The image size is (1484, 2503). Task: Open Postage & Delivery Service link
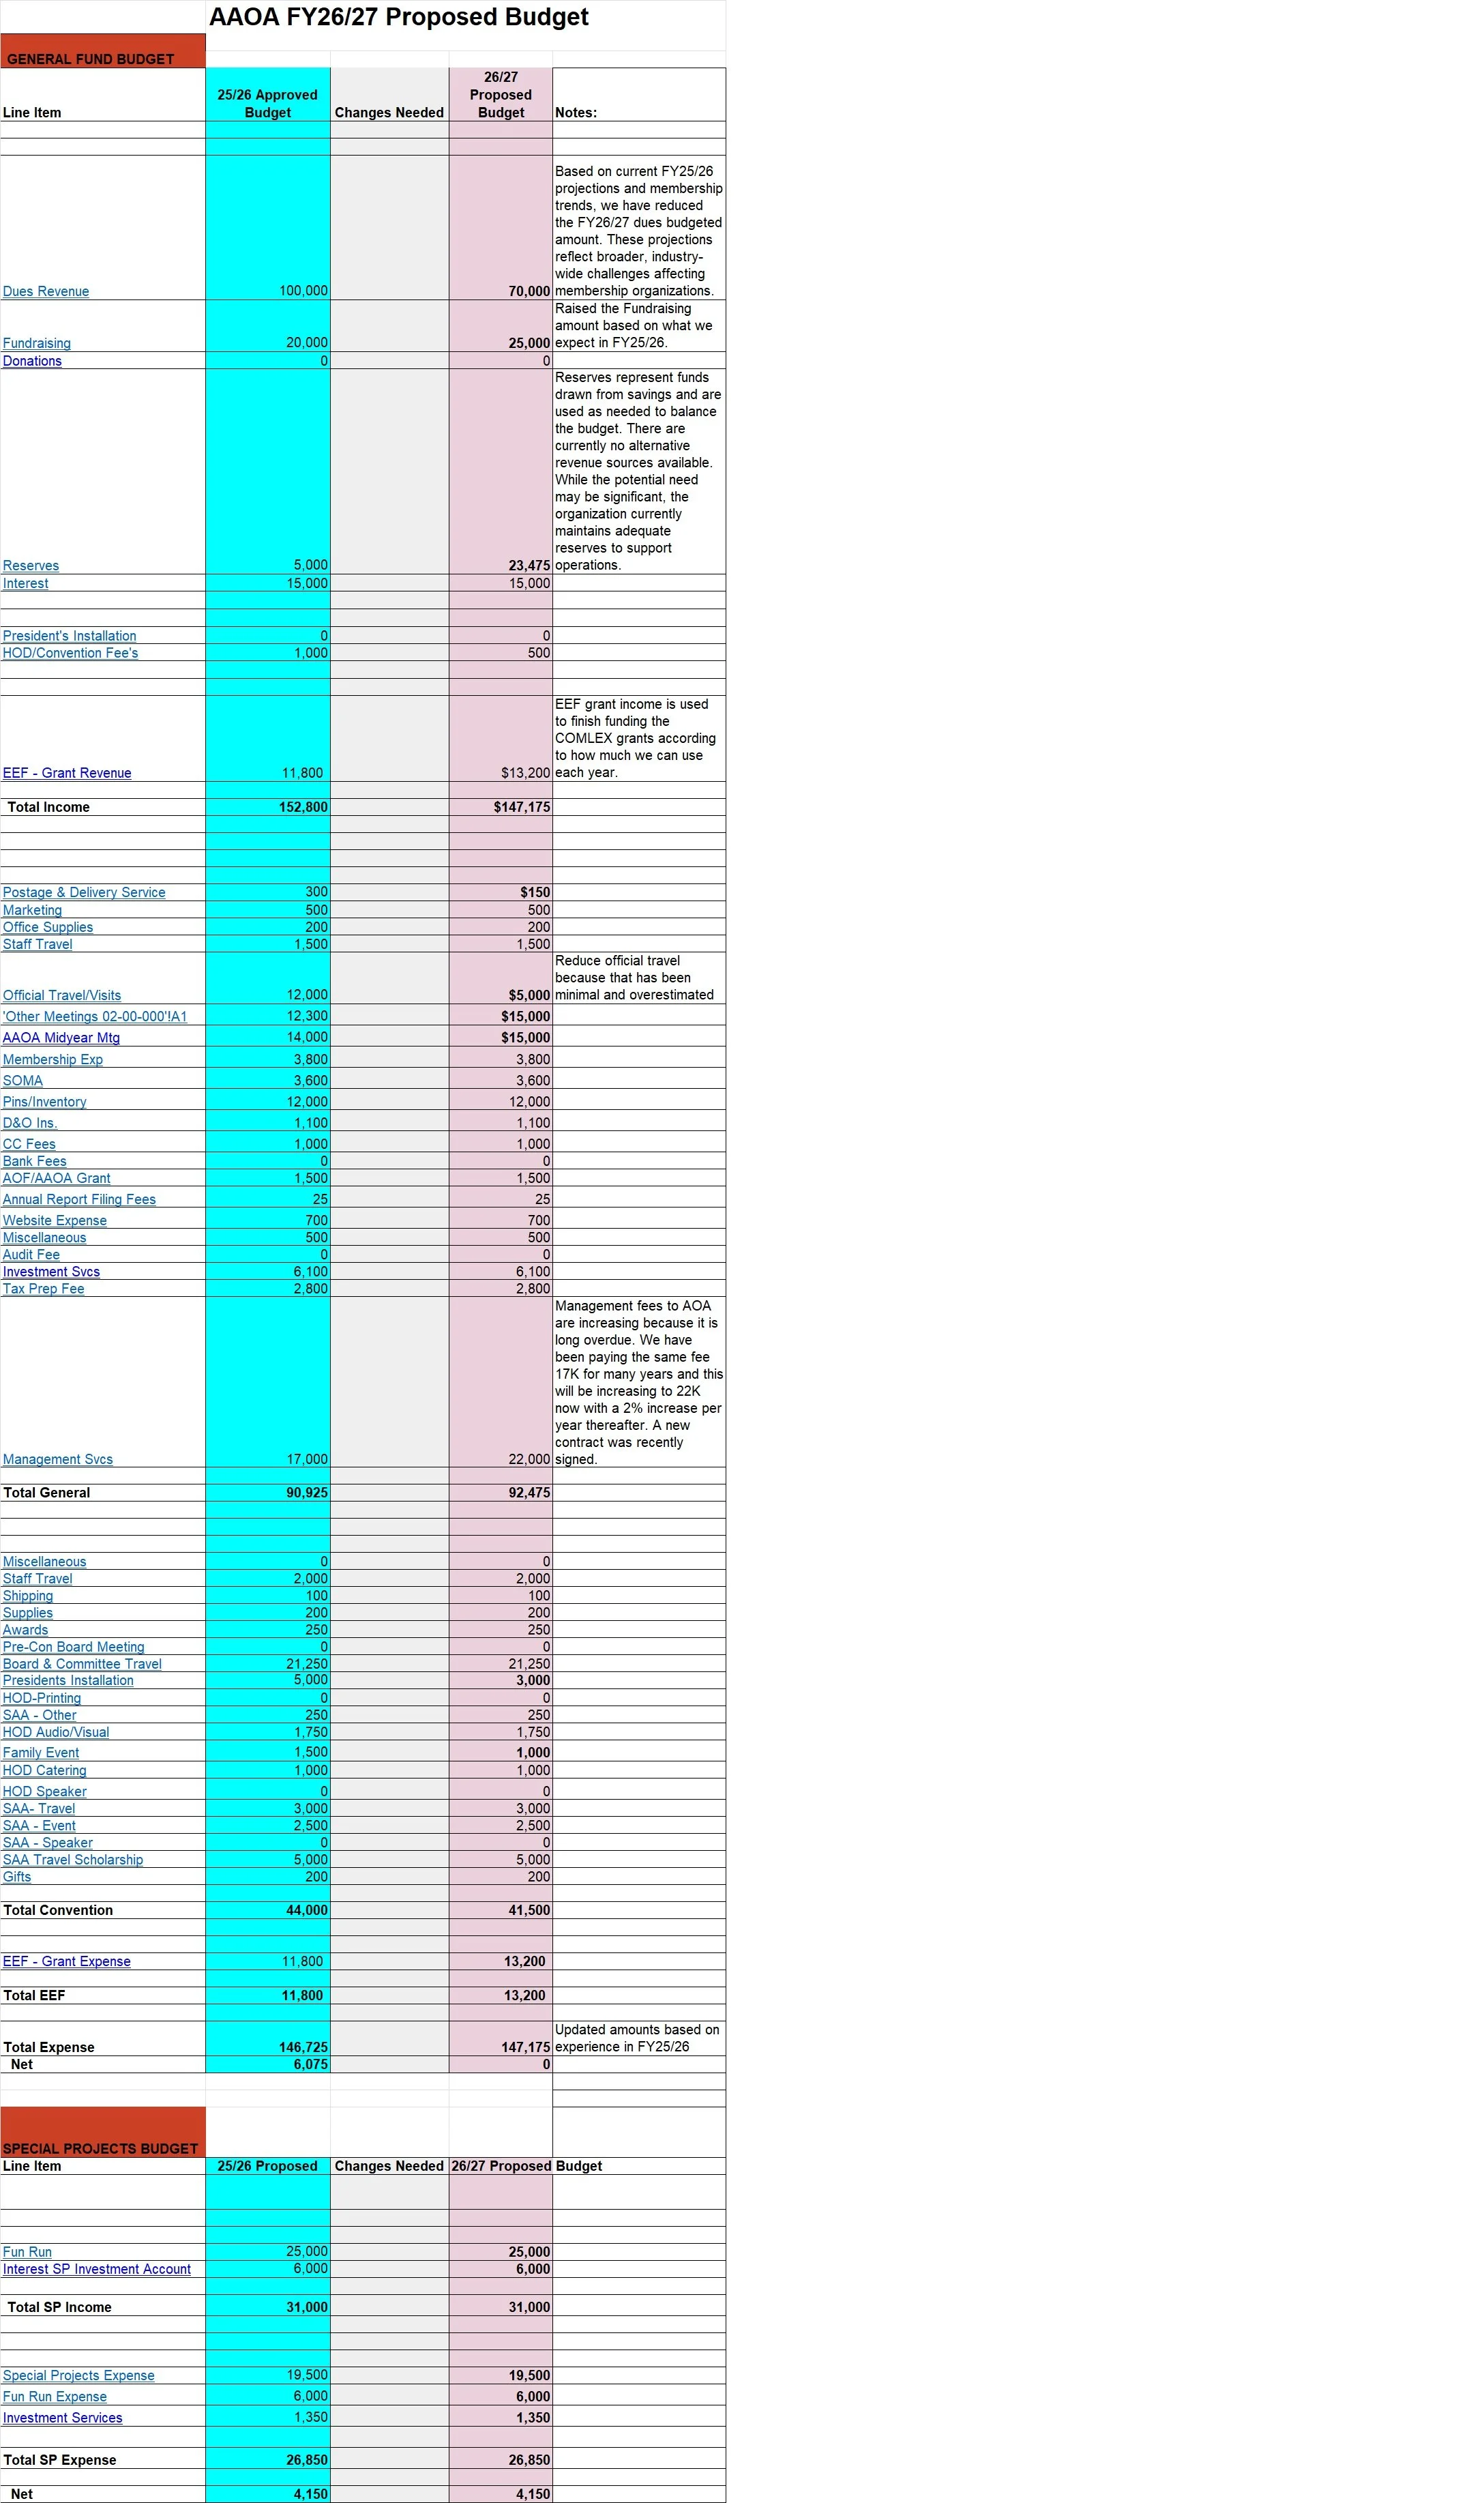84,892
